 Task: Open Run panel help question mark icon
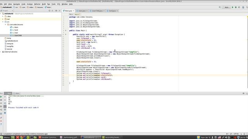1,124
